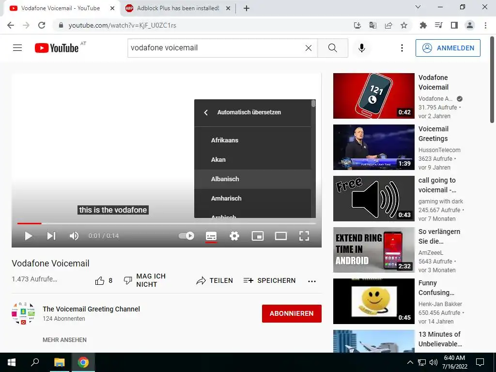Go to the YouTube home logo
This screenshot has width=496, height=372.
coord(57,48)
